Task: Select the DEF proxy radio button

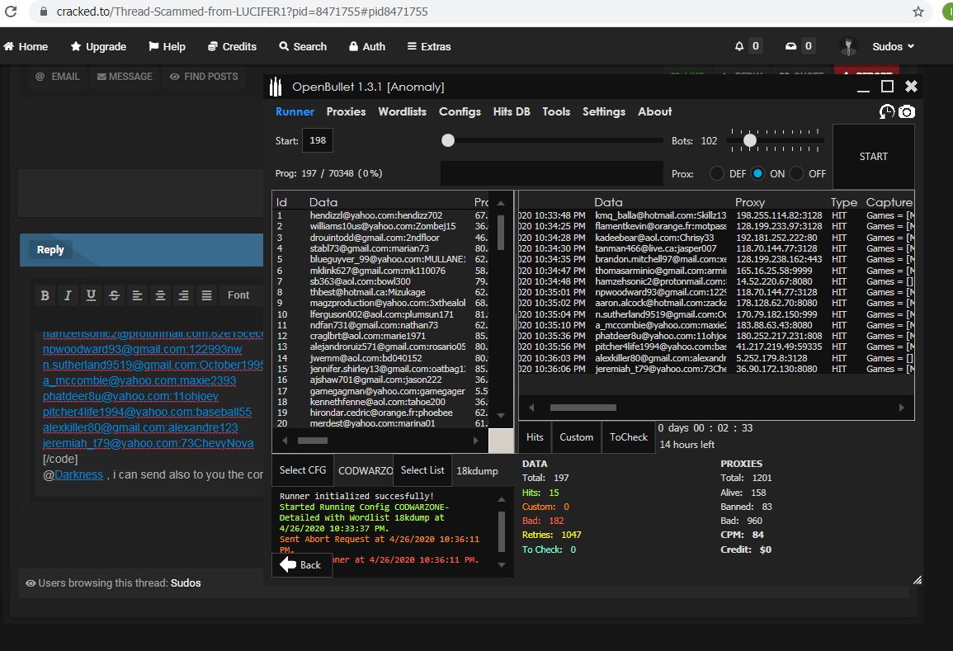Action: [x=717, y=174]
